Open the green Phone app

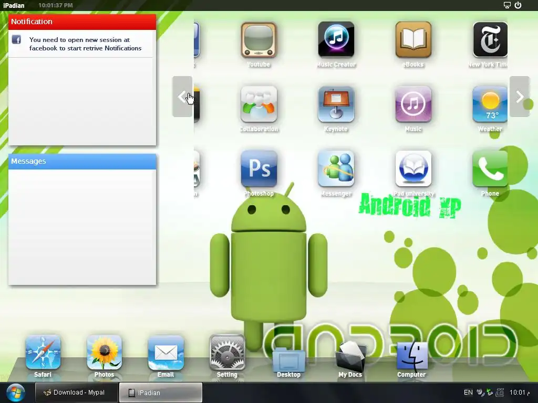click(x=490, y=168)
